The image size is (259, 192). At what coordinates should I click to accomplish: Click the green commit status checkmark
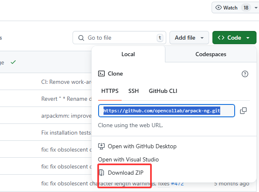click(13, 62)
